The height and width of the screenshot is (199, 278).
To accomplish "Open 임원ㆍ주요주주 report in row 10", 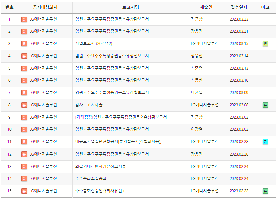I will click(112, 129).
